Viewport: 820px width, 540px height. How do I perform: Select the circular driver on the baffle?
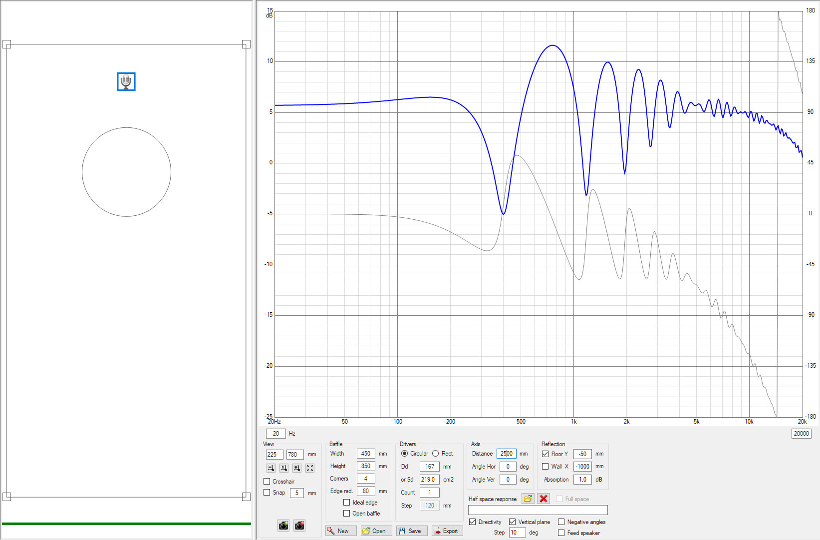coord(126,172)
